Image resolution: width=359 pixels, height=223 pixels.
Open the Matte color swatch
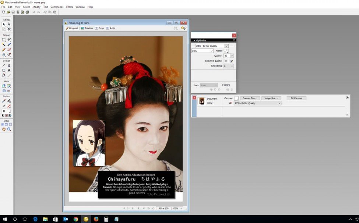point(226,51)
